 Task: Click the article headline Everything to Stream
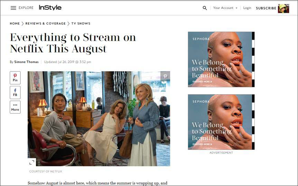(73, 43)
